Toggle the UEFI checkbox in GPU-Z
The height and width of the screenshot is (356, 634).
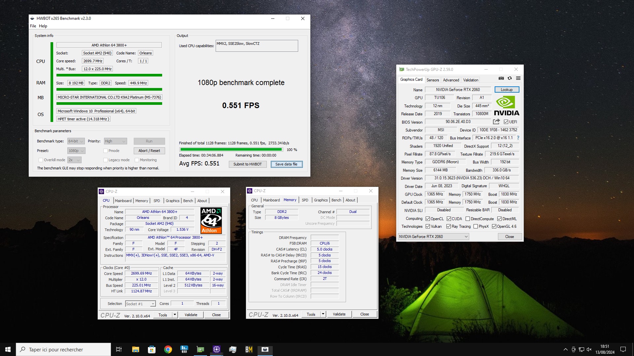click(506, 122)
